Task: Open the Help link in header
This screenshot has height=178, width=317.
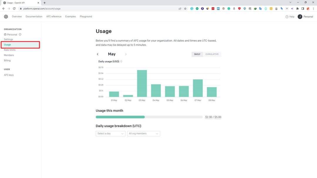Action: [290, 17]
